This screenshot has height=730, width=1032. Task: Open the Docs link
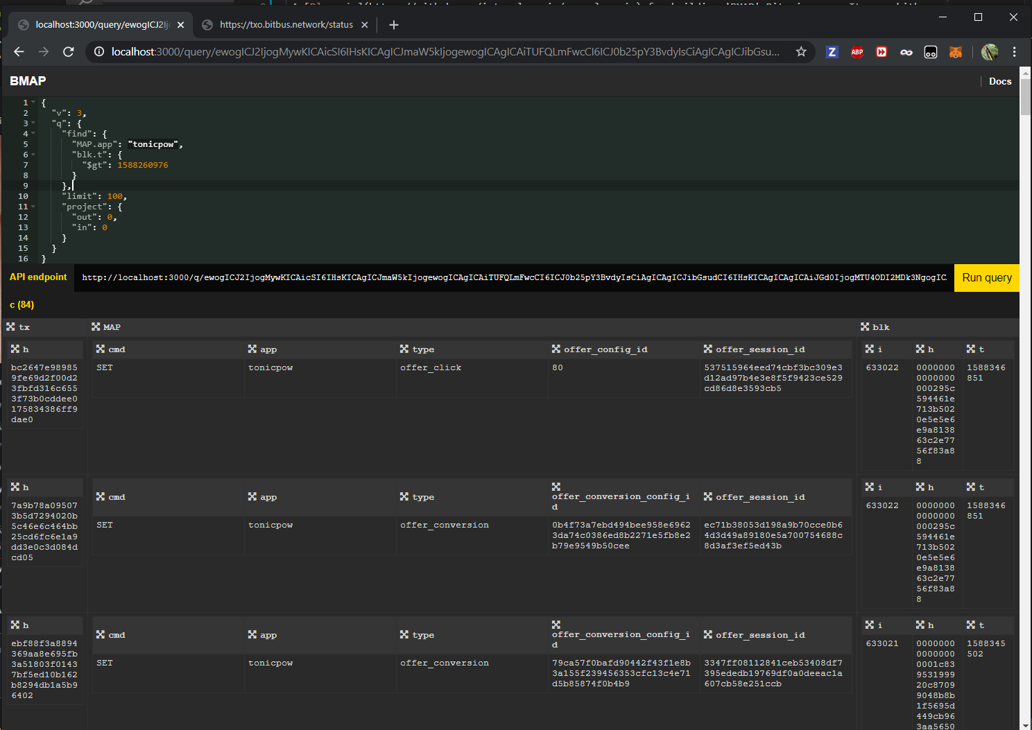1000,81
